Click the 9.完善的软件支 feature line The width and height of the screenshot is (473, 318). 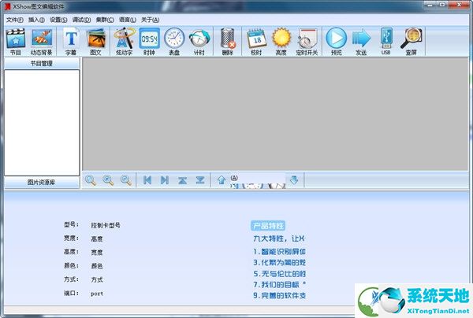point(279,295)
